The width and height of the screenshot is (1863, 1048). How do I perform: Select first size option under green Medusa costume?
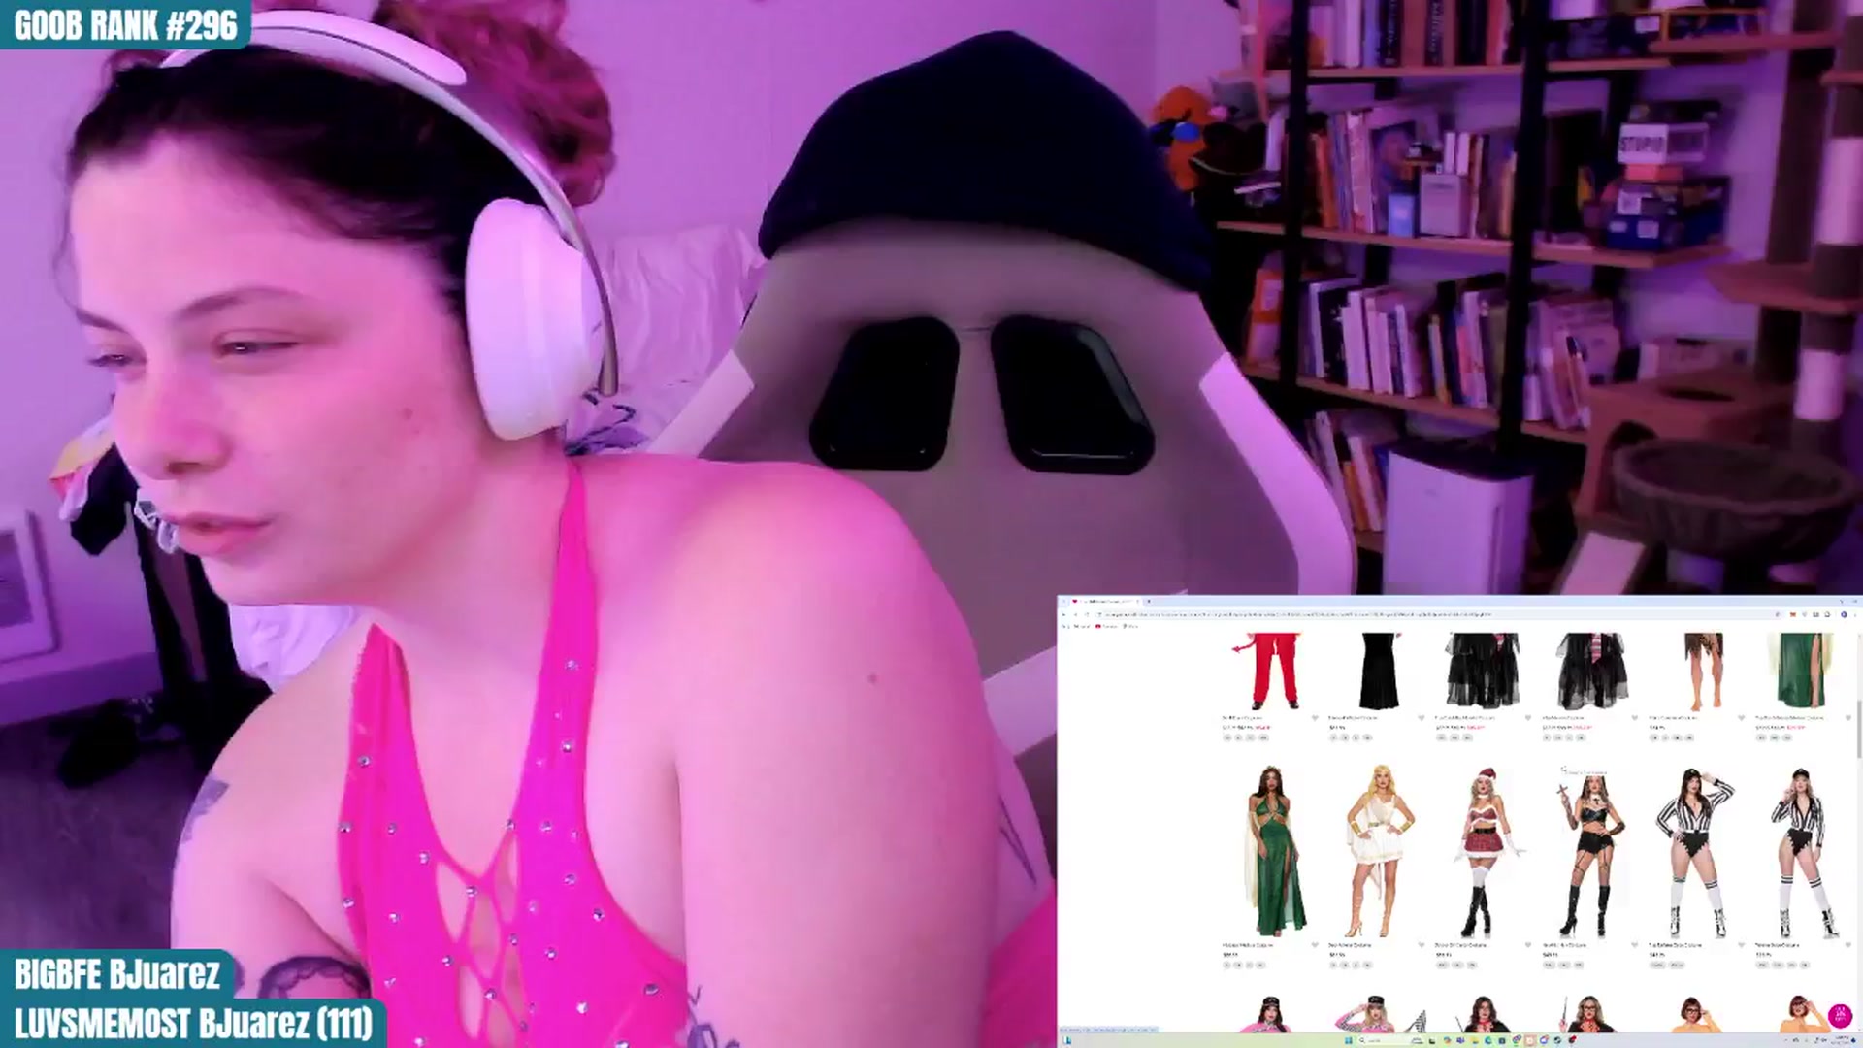click(x=1227, y=965)
